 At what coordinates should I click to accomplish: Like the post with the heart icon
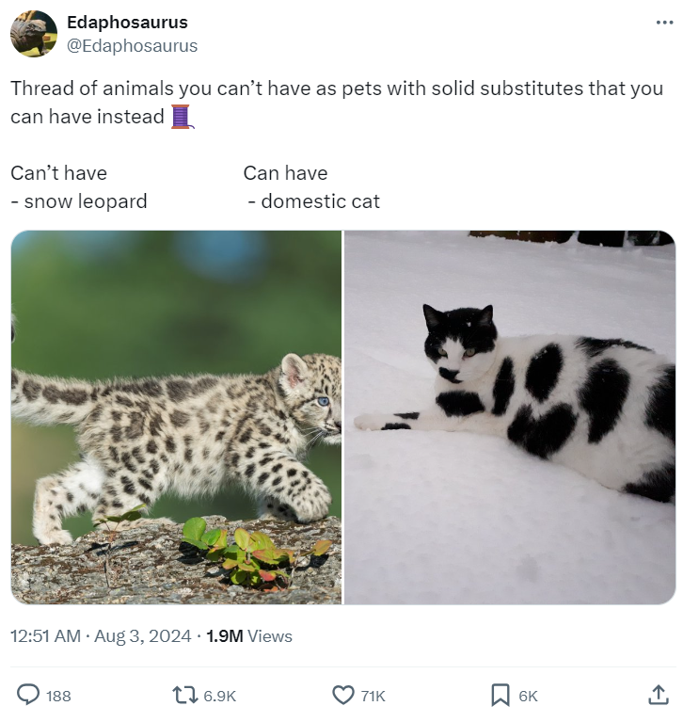[x=343, y=695]
